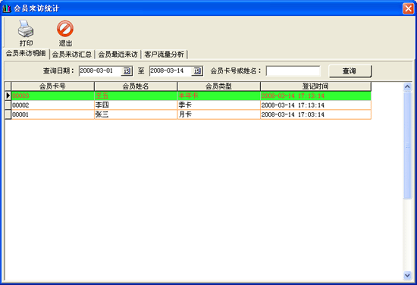Open the start date calendar picker
Viewport: 417px width, 285px height.
pyautogui.click(x=127, y=71)
